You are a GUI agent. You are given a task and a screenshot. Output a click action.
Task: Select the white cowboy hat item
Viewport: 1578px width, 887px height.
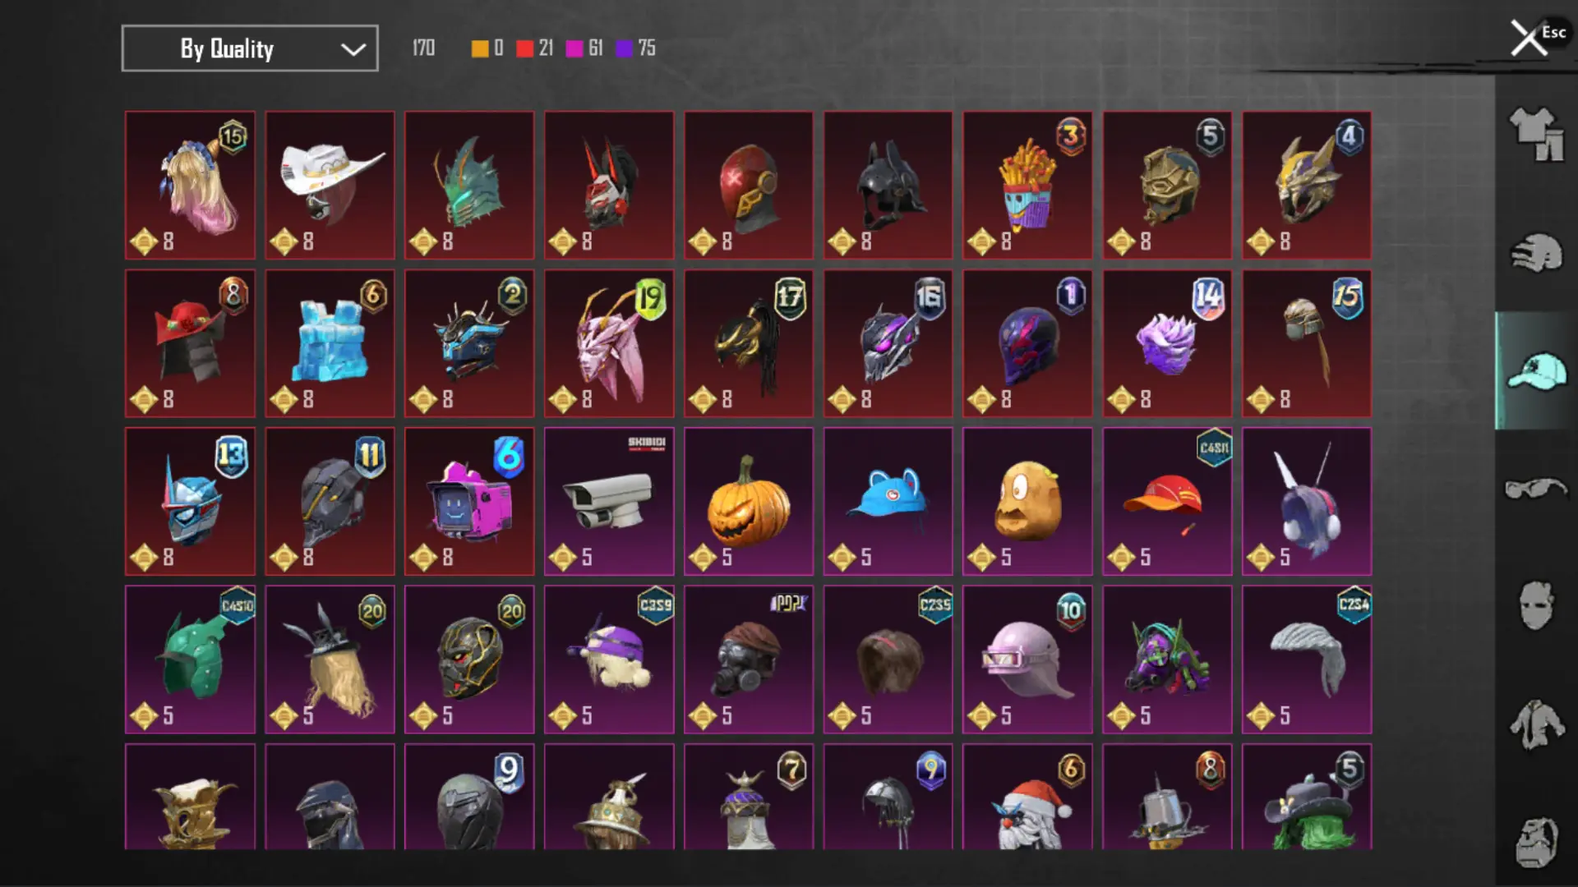[x=330, y=186]
